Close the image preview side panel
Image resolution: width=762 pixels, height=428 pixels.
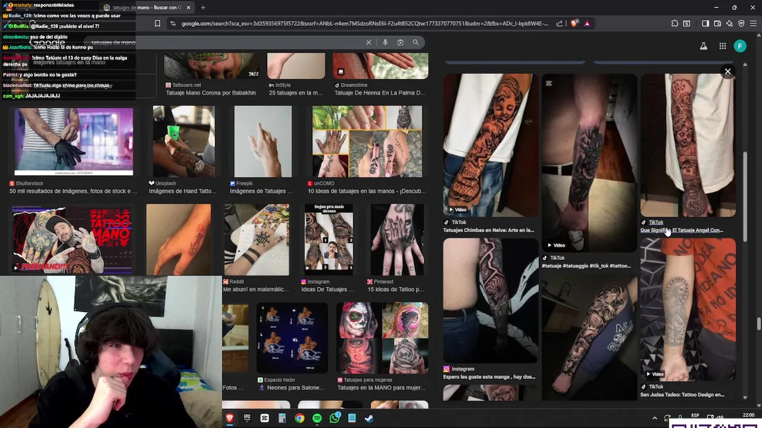727,71
